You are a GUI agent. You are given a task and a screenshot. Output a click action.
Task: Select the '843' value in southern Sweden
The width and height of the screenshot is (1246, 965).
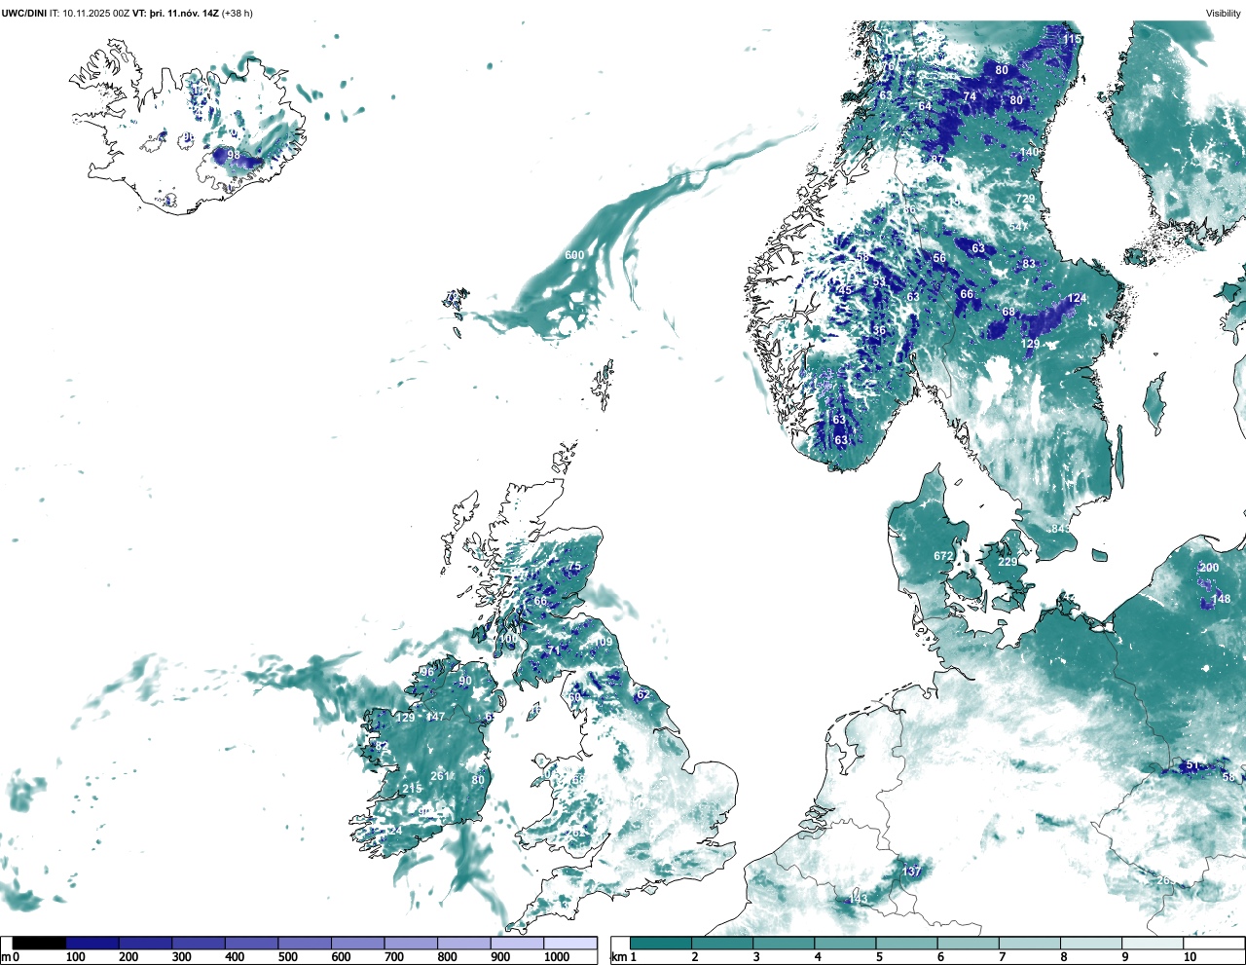click(x=1060, y=529)
